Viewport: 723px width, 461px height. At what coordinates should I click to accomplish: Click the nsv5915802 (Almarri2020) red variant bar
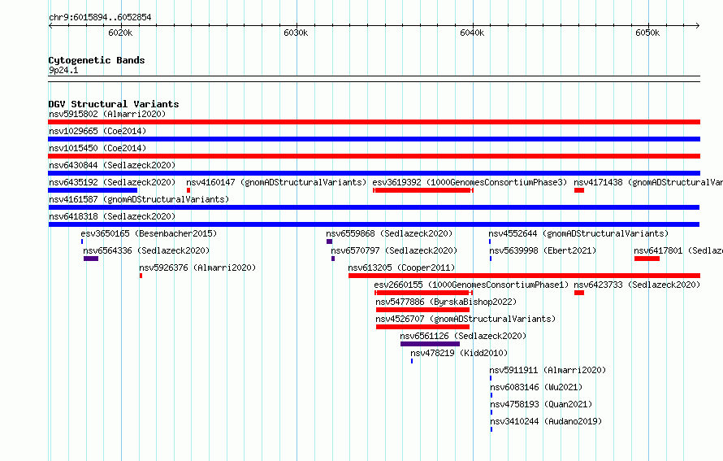tap(374, 122)
